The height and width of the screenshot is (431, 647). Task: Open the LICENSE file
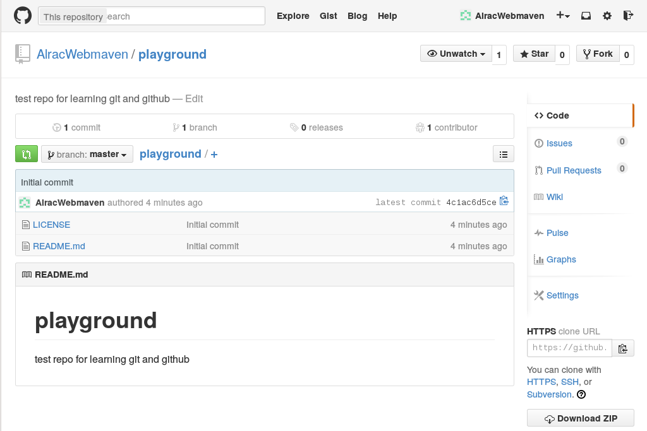(x=52, y=225)
